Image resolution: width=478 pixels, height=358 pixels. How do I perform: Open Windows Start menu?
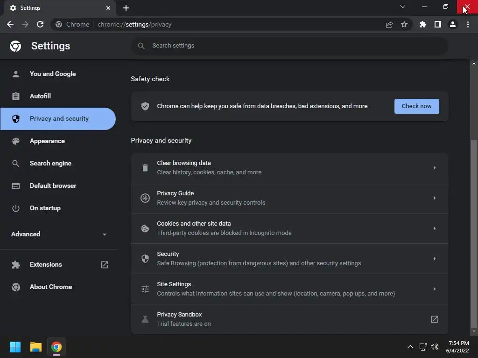pos(15,347)
